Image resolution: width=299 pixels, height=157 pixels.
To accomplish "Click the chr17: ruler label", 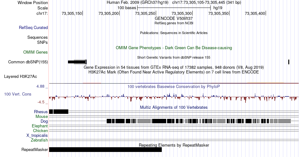I will (x=42, y=13).
